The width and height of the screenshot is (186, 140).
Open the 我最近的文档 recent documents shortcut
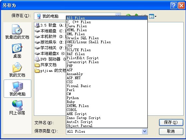click(17, 32)
